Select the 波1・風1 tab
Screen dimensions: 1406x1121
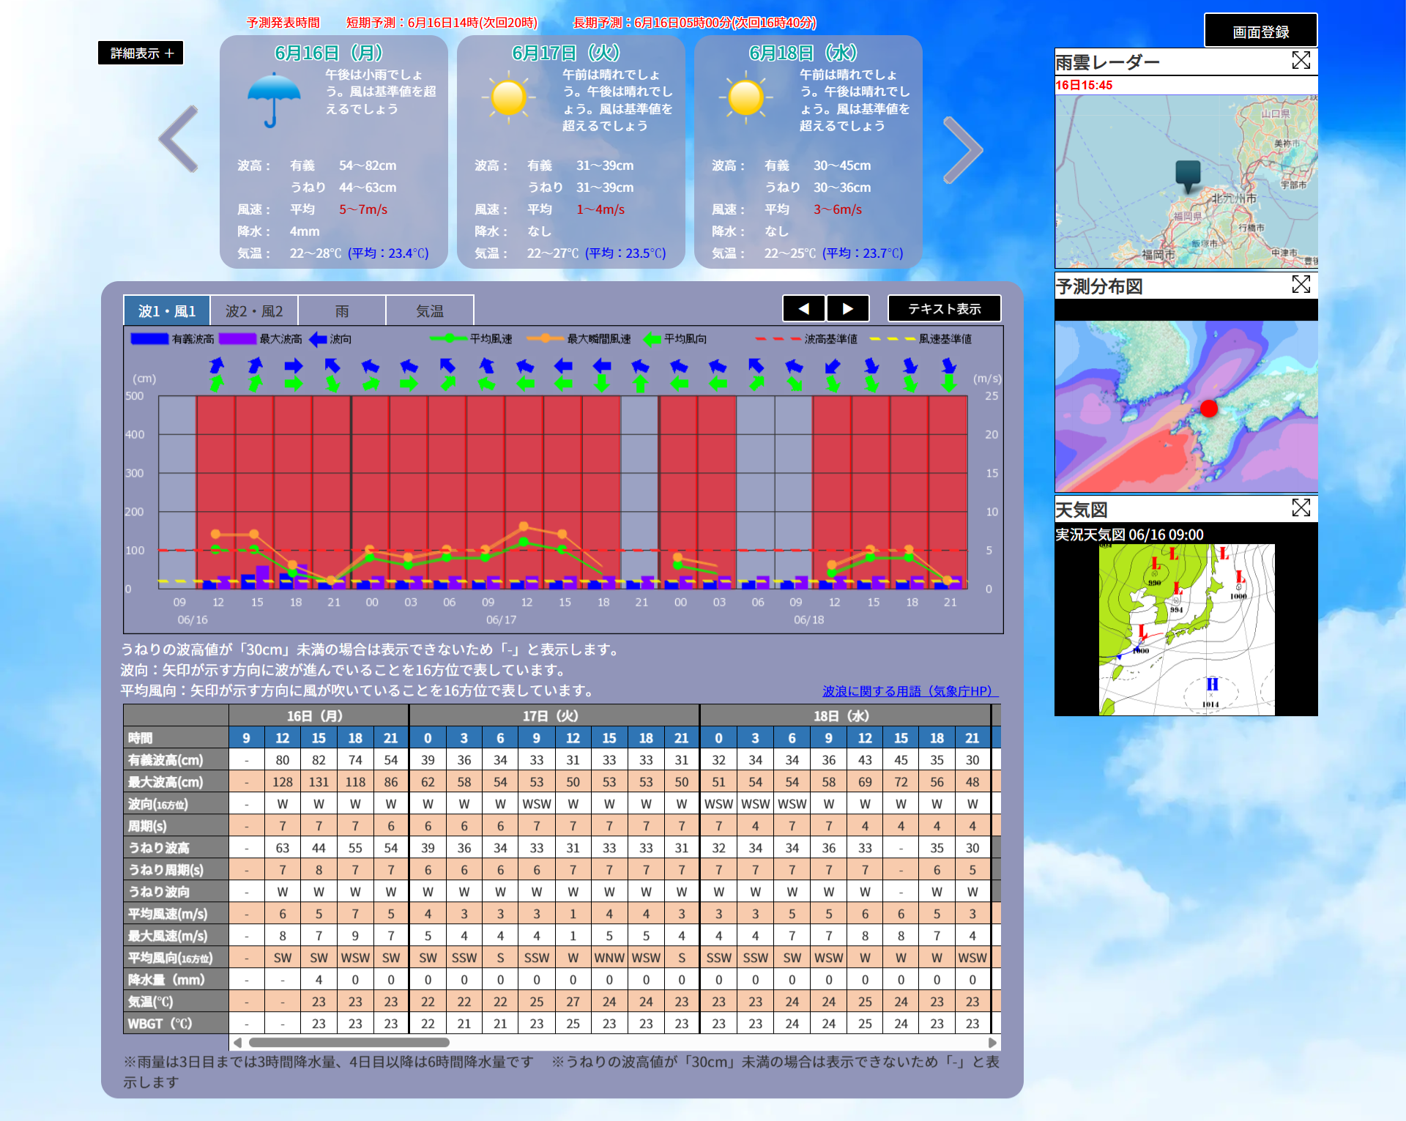[x=167, y=311]
